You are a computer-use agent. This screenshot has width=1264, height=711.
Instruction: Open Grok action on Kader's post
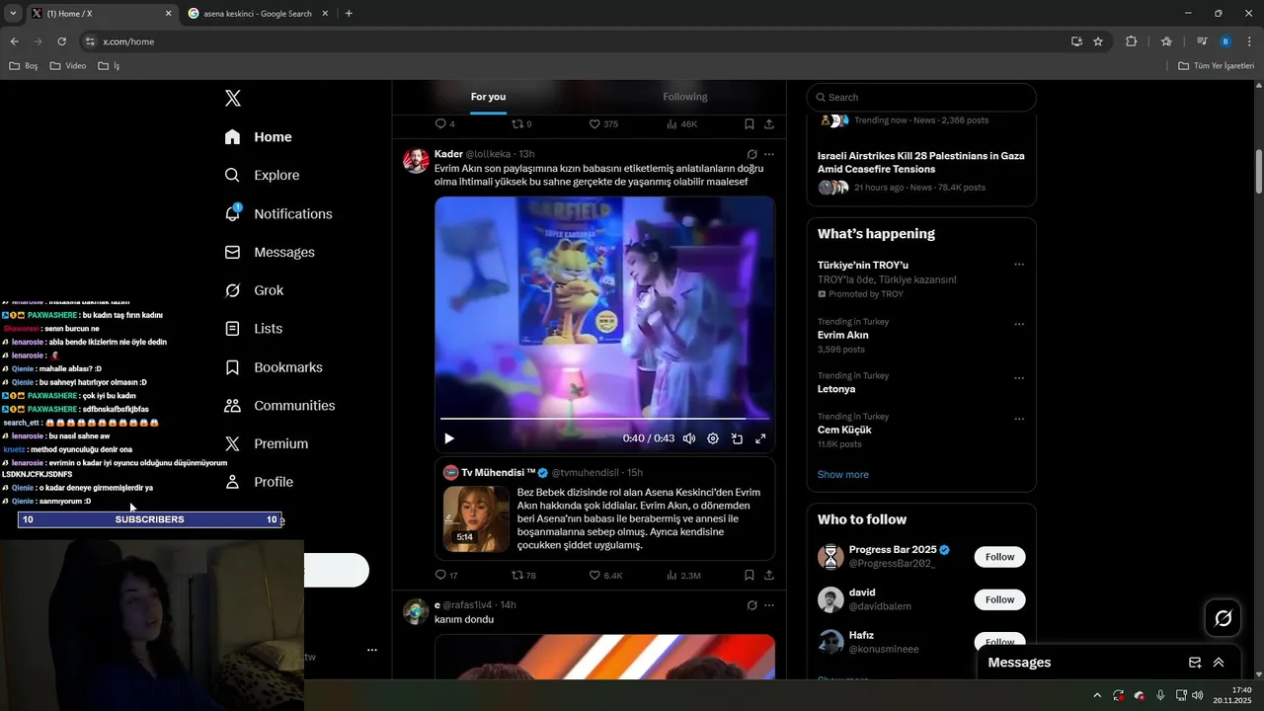point(751,154)
